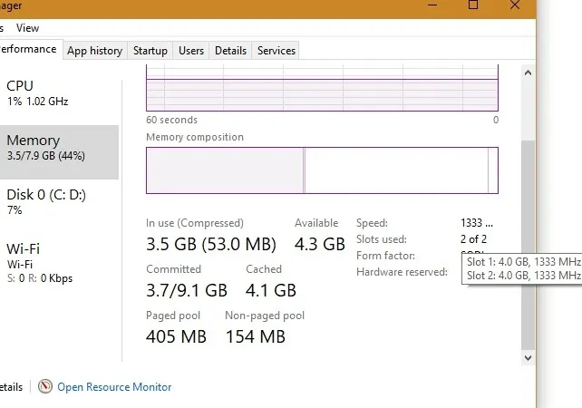
Task: Select the Performance tab
Action: 30,49
